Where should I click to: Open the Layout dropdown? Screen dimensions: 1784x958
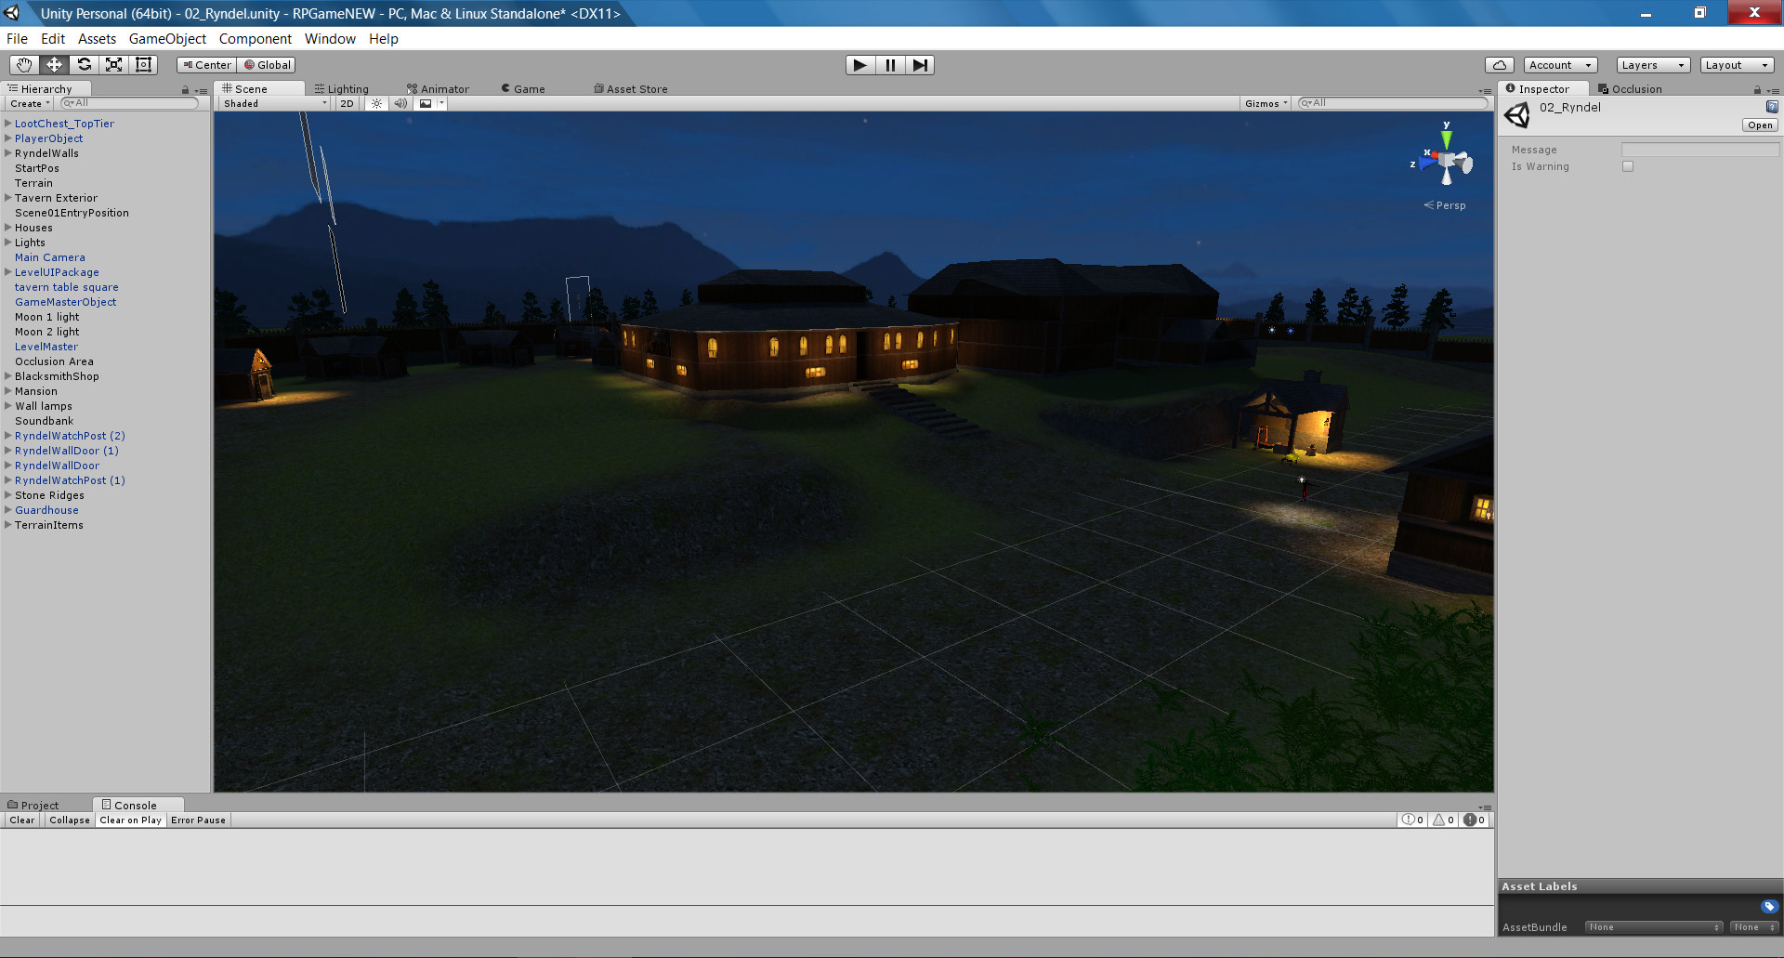(x=1738, y=65)
